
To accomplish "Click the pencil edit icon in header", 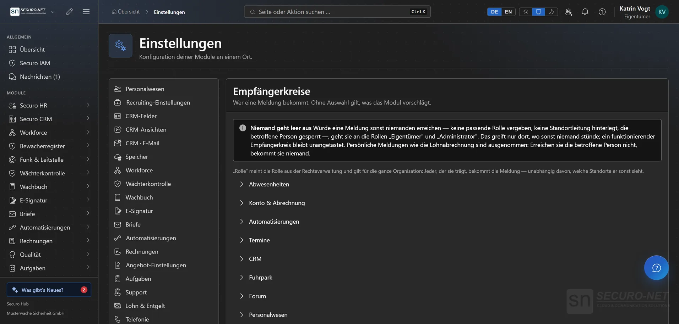I will 69,12.
